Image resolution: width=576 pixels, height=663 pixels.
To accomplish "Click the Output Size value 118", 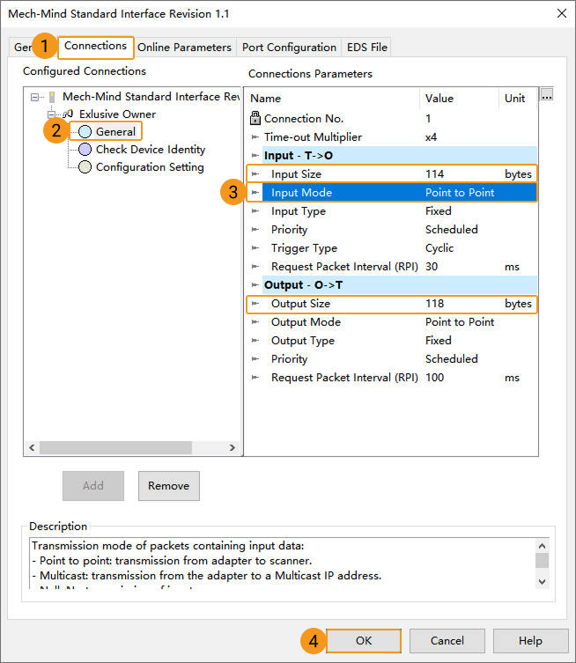I will [435, 303].
